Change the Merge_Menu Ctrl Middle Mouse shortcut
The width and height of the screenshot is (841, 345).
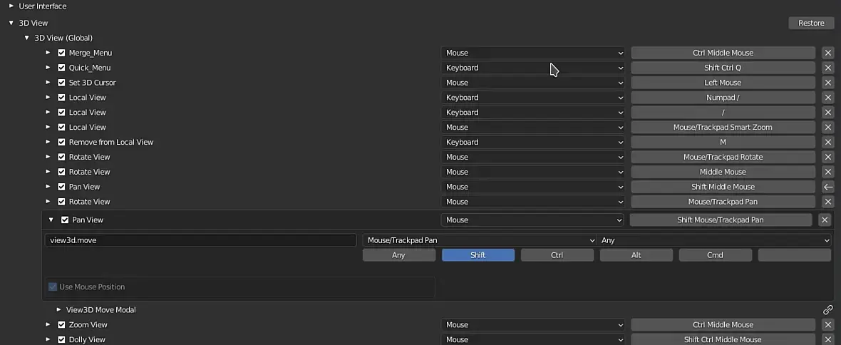click(x=723, y=53)
